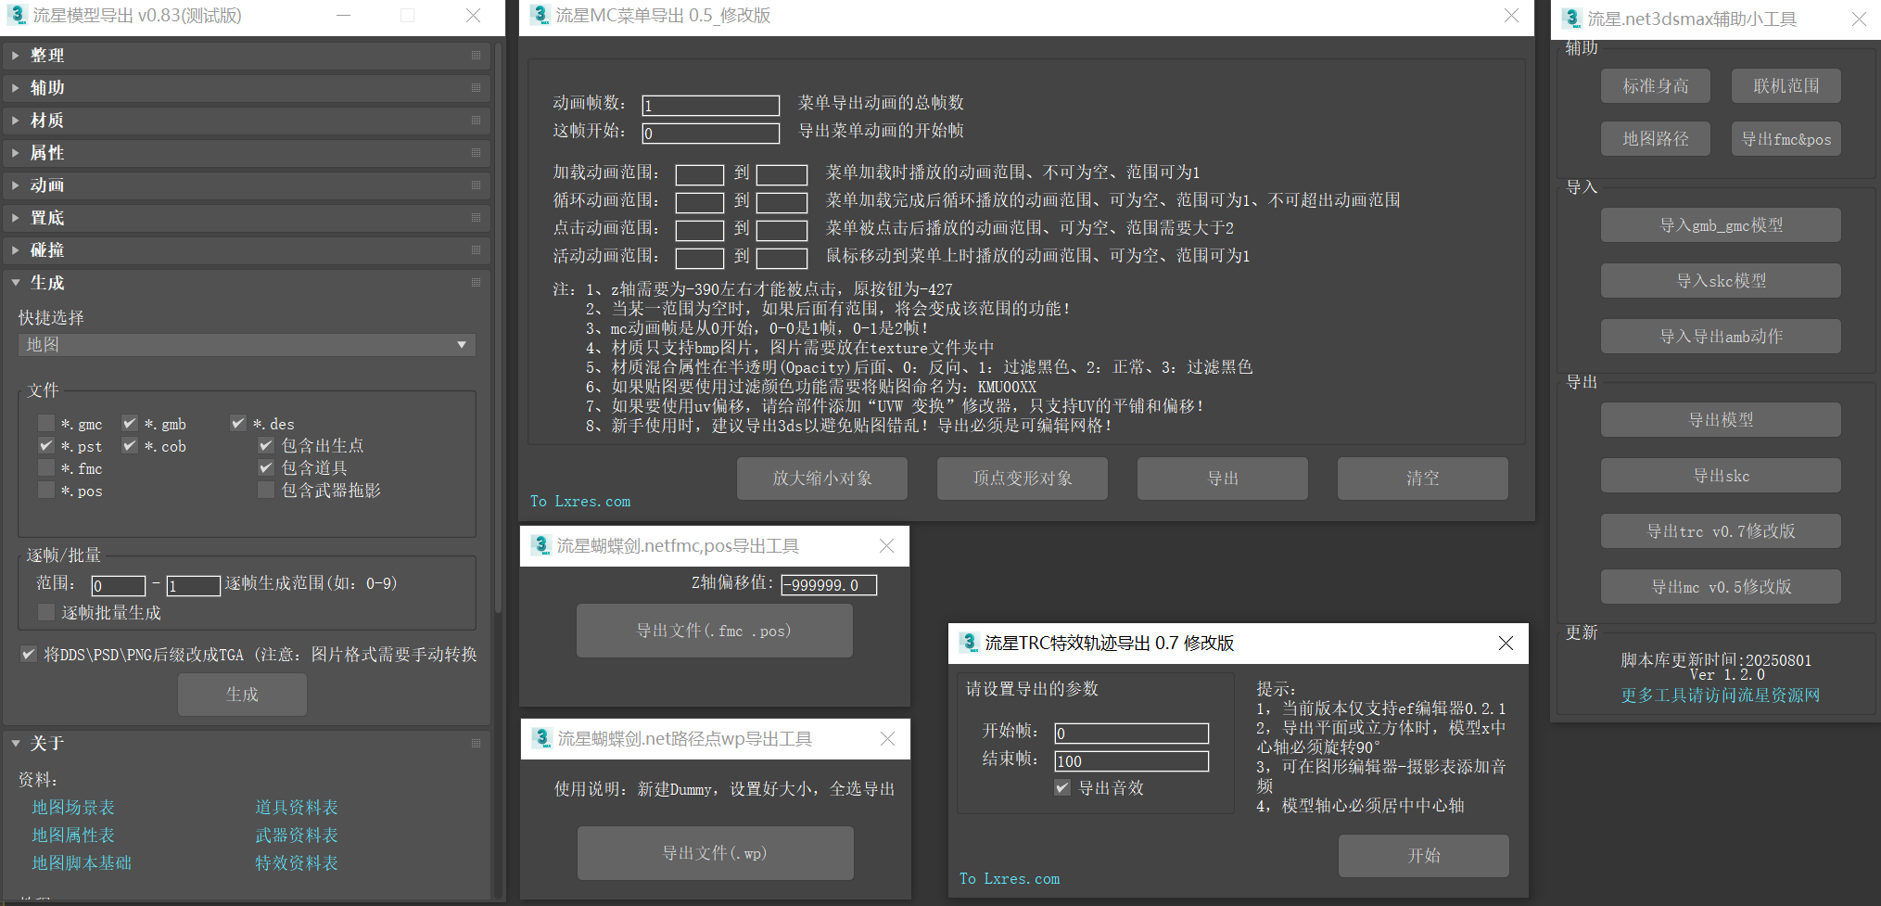Click 导出文件(.wp) button
This screenshot has width=1881, height=906.
(x=715, y=853)
